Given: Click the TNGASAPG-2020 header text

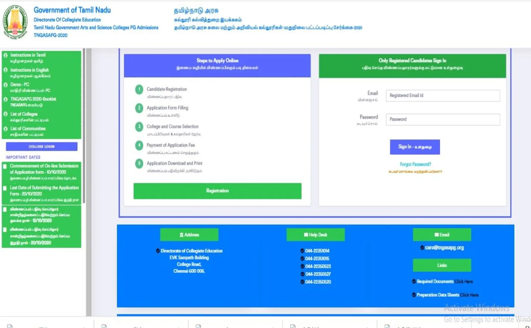Looking at the screenshot, I should 51,35.
